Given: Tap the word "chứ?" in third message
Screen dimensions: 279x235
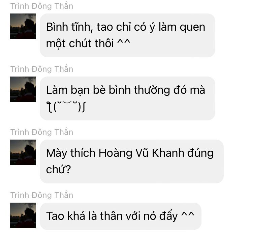Looking at the screenshot, I should 59,169.
